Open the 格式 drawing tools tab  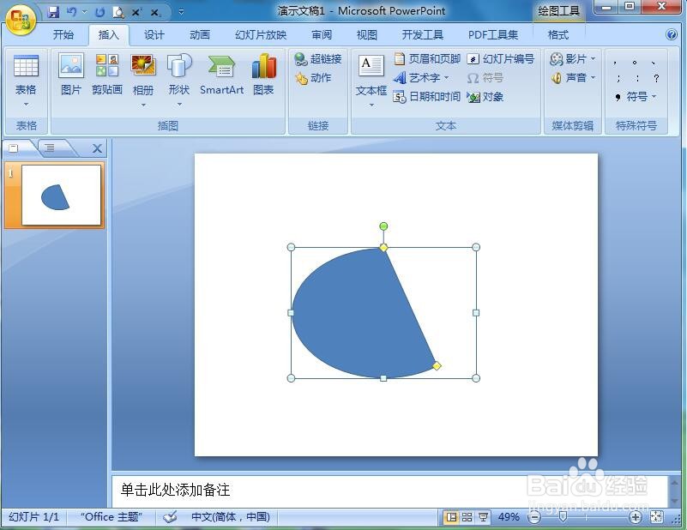(558, 34)
